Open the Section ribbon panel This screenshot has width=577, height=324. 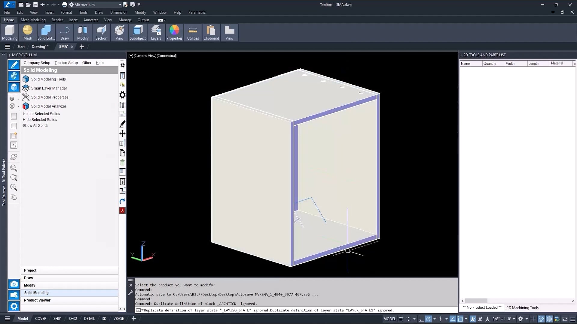pos(101,32)
